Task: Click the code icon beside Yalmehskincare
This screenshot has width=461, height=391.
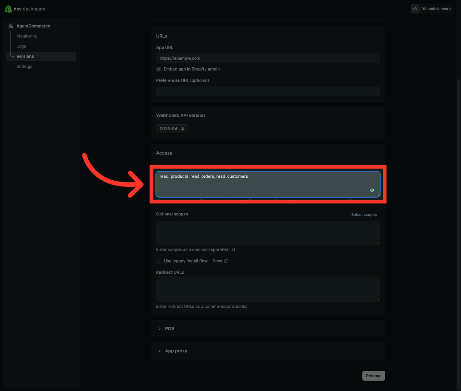Action: [415, 9]
